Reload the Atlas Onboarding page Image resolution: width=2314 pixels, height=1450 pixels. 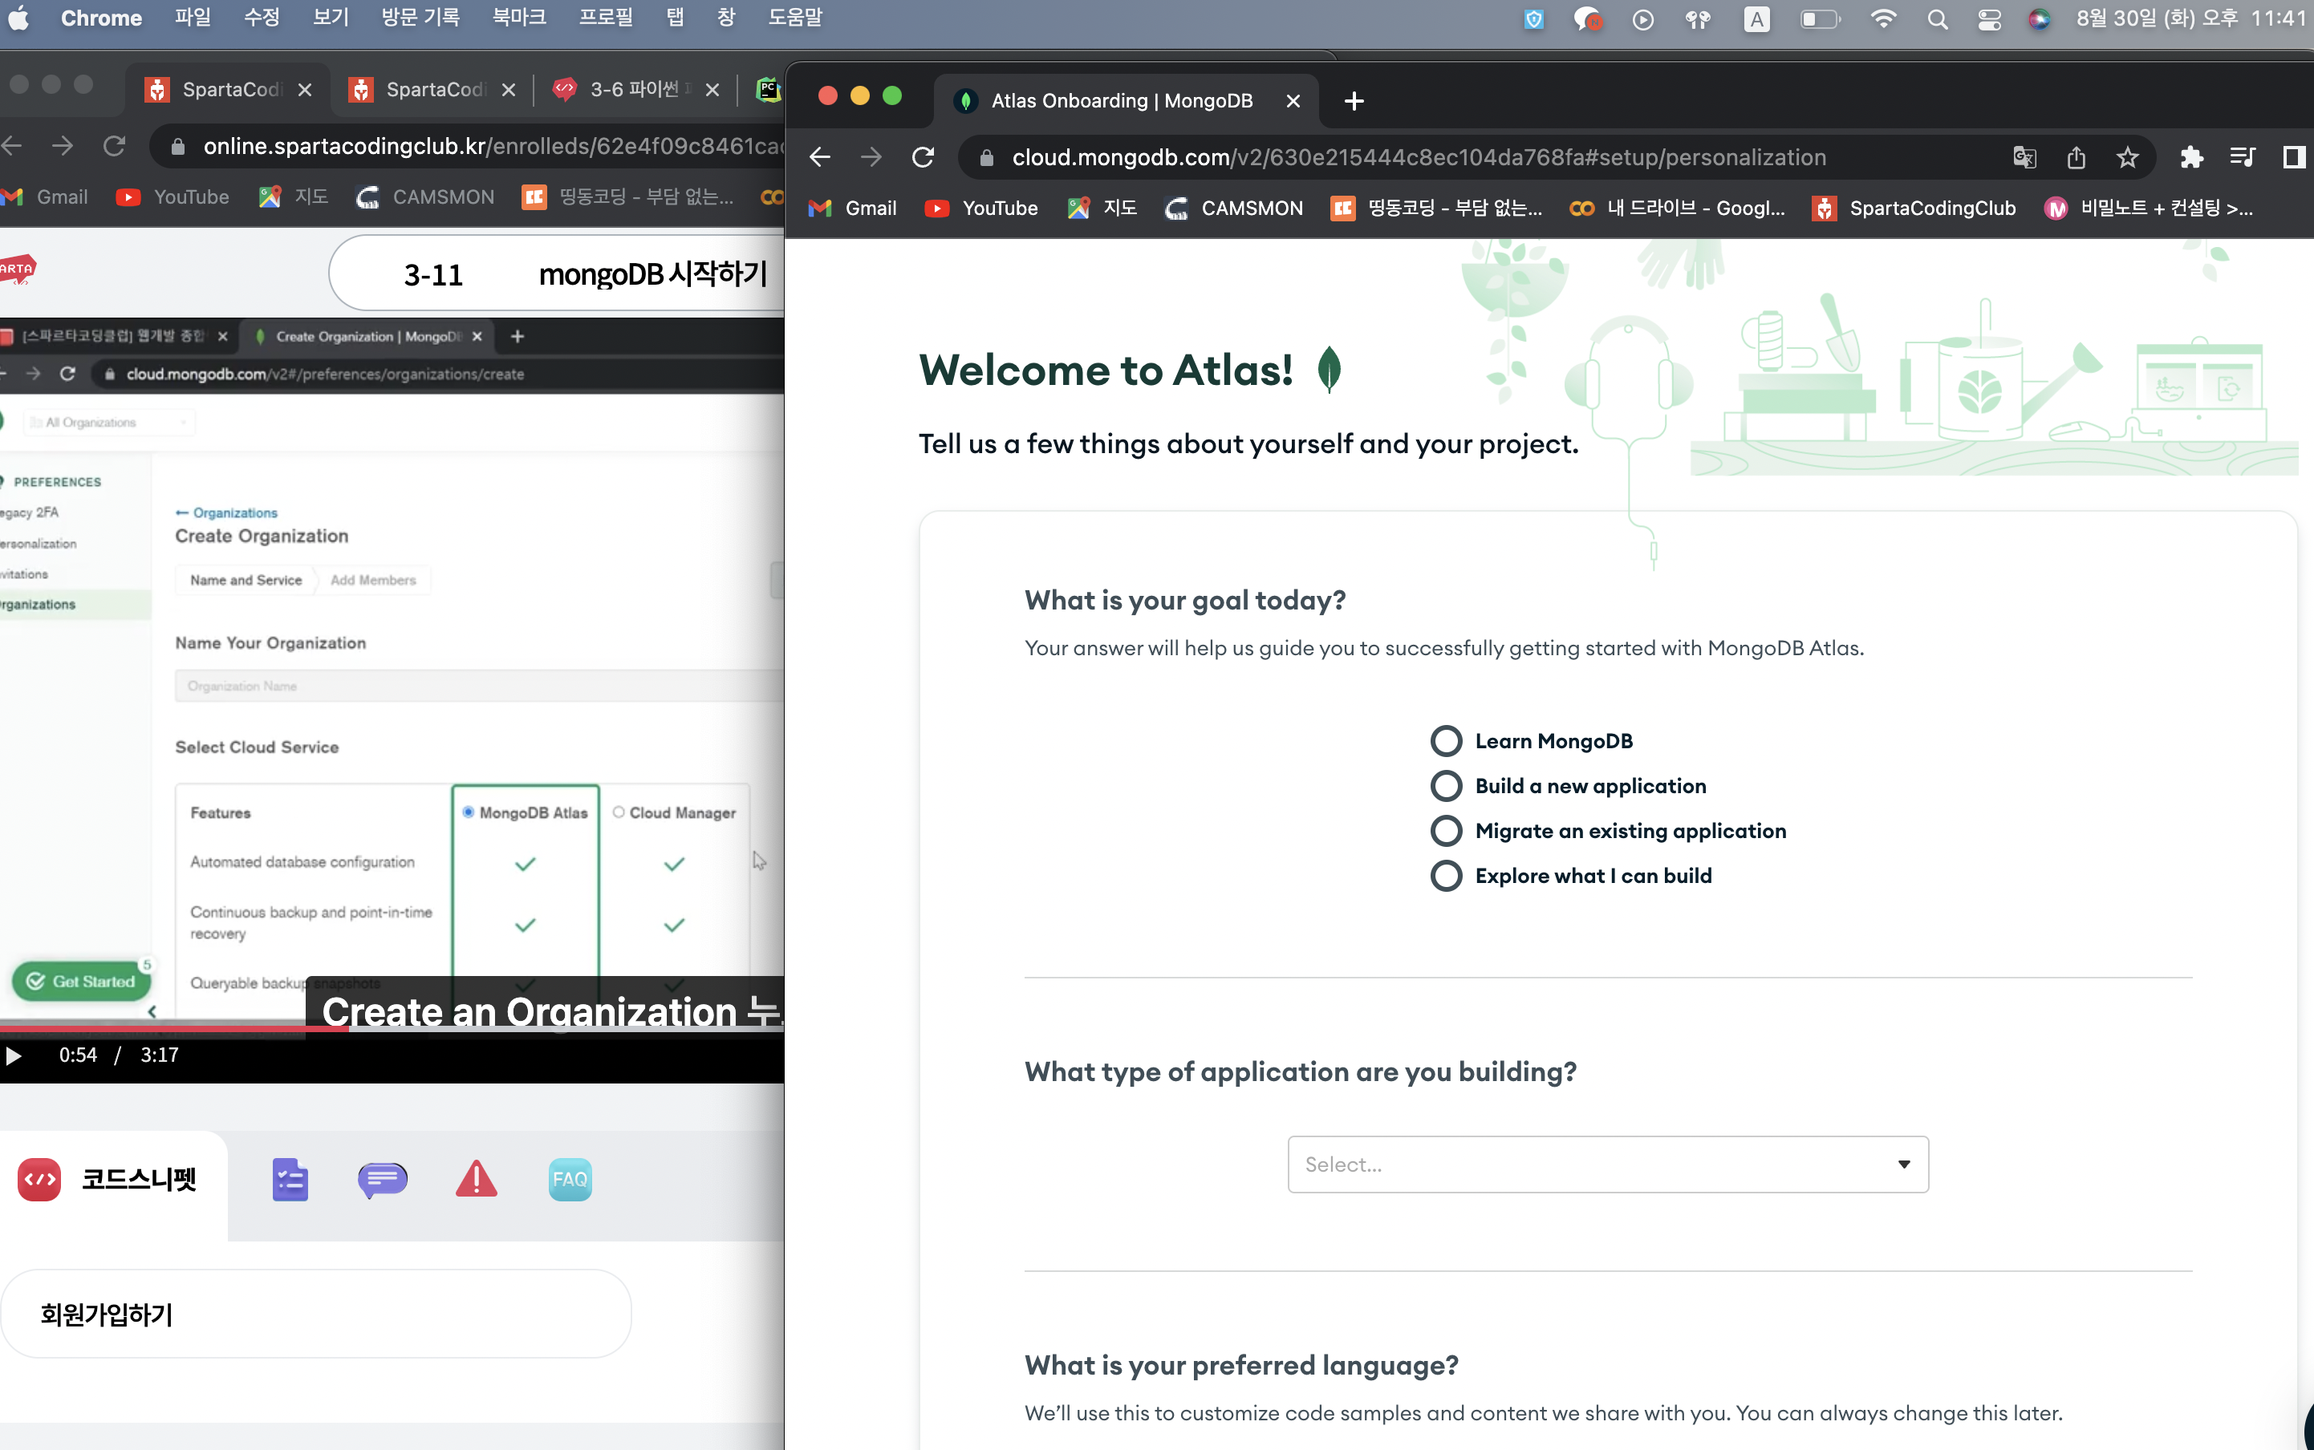click(x=923, y=157)
